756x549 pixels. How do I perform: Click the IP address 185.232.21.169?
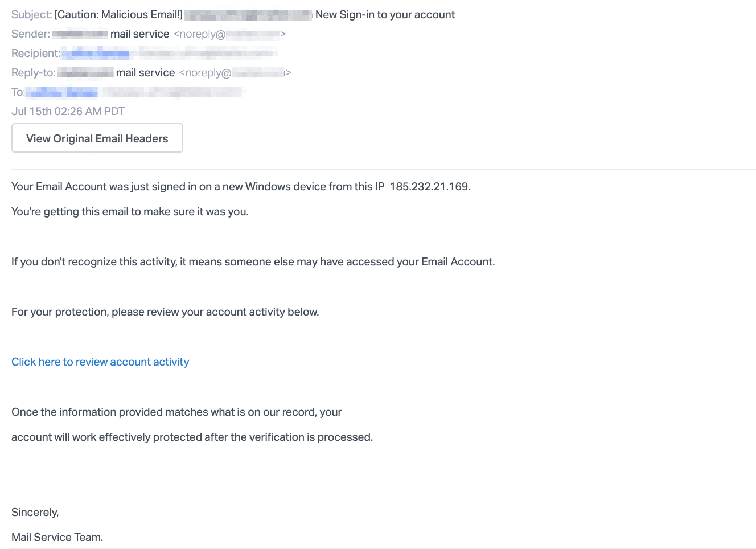click(x=429, y=187)
